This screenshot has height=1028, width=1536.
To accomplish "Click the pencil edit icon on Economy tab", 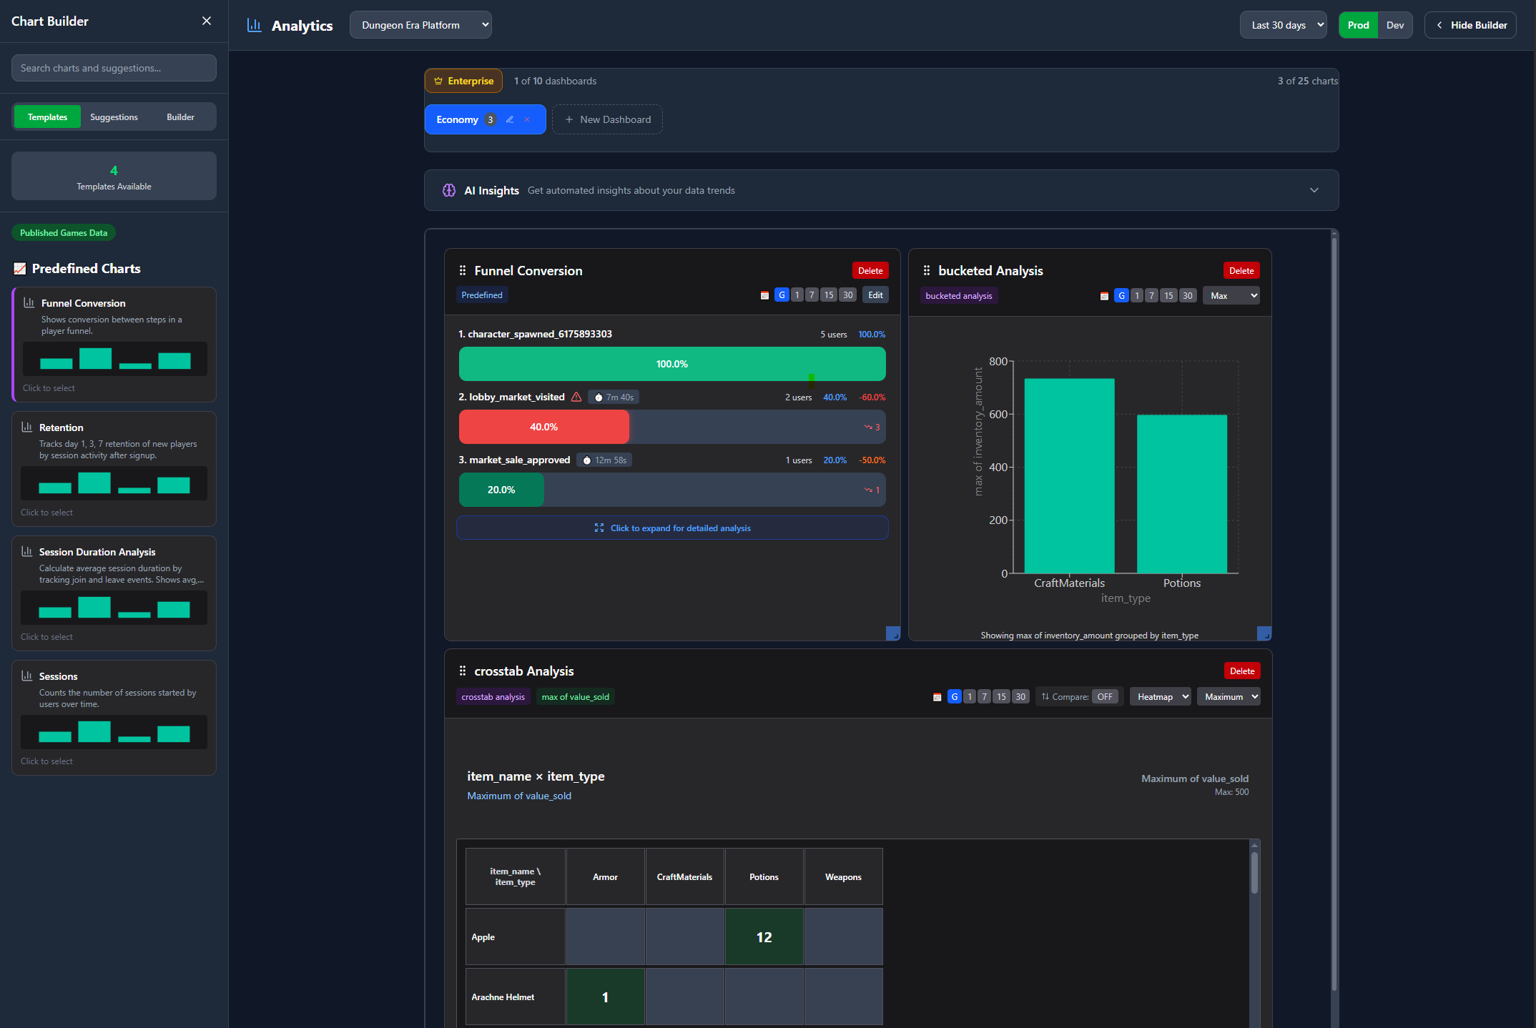I will click(x=510, y=119).
